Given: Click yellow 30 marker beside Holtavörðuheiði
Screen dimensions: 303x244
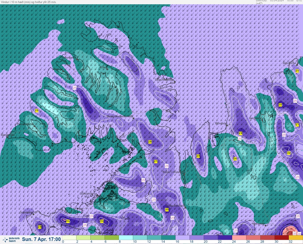Looking at the screenshot, I should 167,209.
